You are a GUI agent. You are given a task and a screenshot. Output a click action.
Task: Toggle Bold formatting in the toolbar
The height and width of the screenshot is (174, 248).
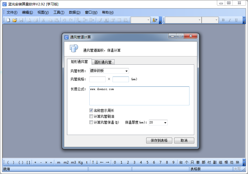[x=223, y=20]
